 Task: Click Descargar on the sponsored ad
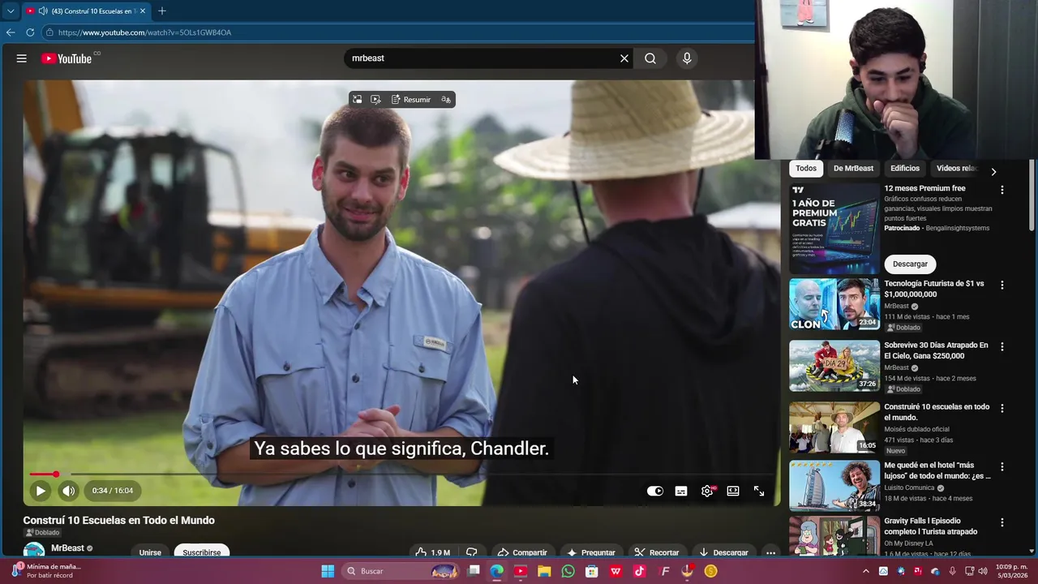click(910, 264)
